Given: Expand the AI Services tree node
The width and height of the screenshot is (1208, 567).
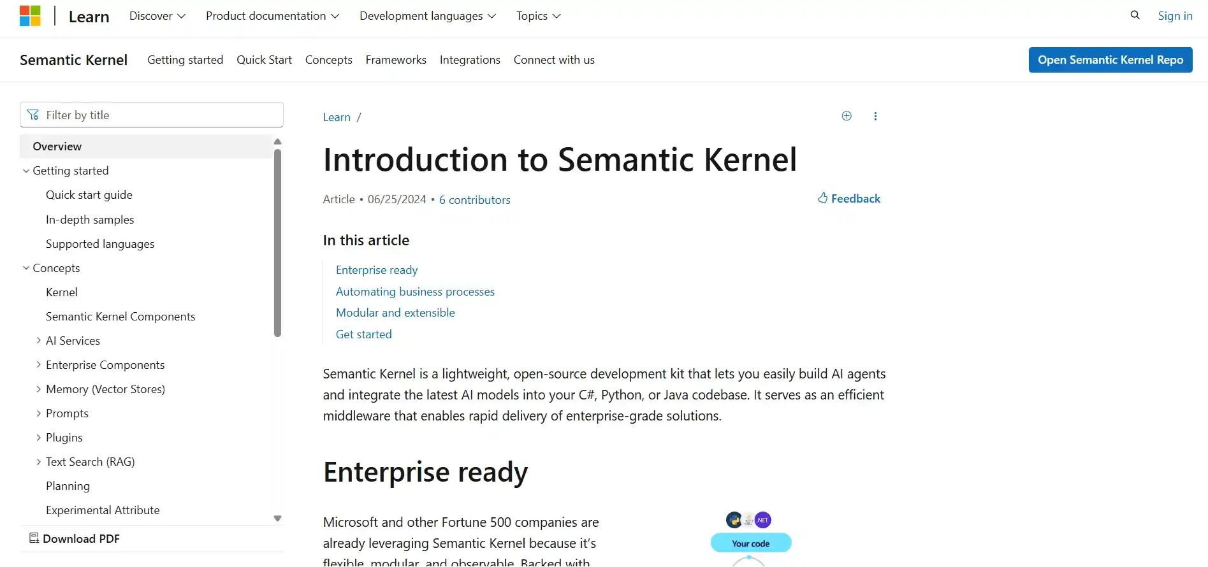Looking at the screenshot, I should 39,341.
